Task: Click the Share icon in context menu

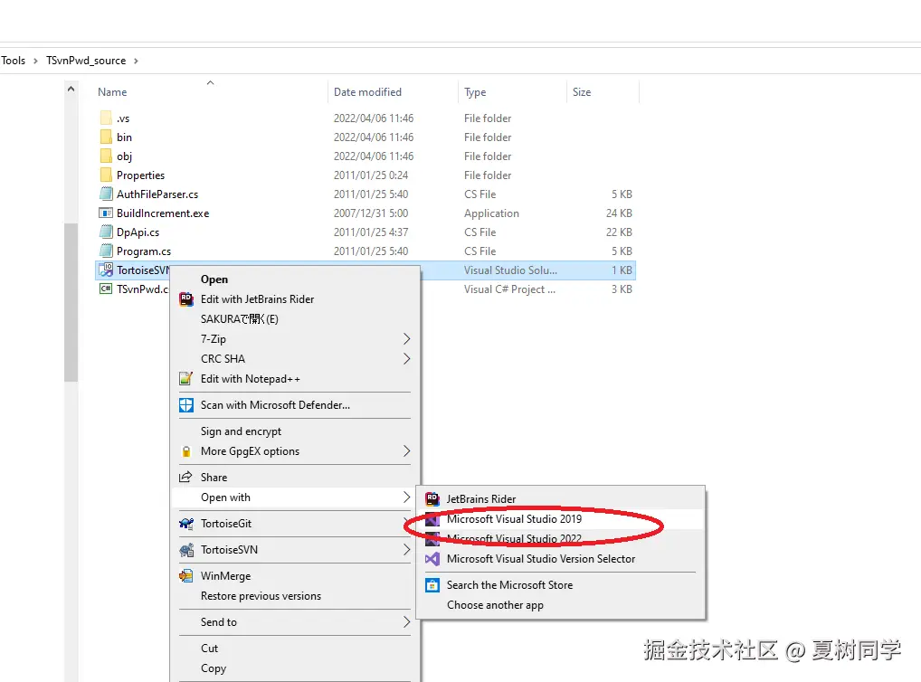Action: pos(185,477)
